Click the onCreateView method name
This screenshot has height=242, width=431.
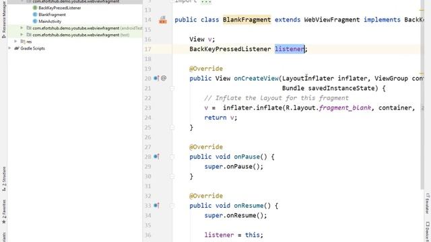[256, 79]
